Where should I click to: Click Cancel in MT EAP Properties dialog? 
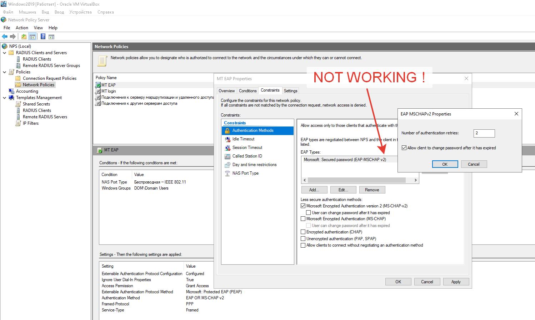click(x=427, y=282)
